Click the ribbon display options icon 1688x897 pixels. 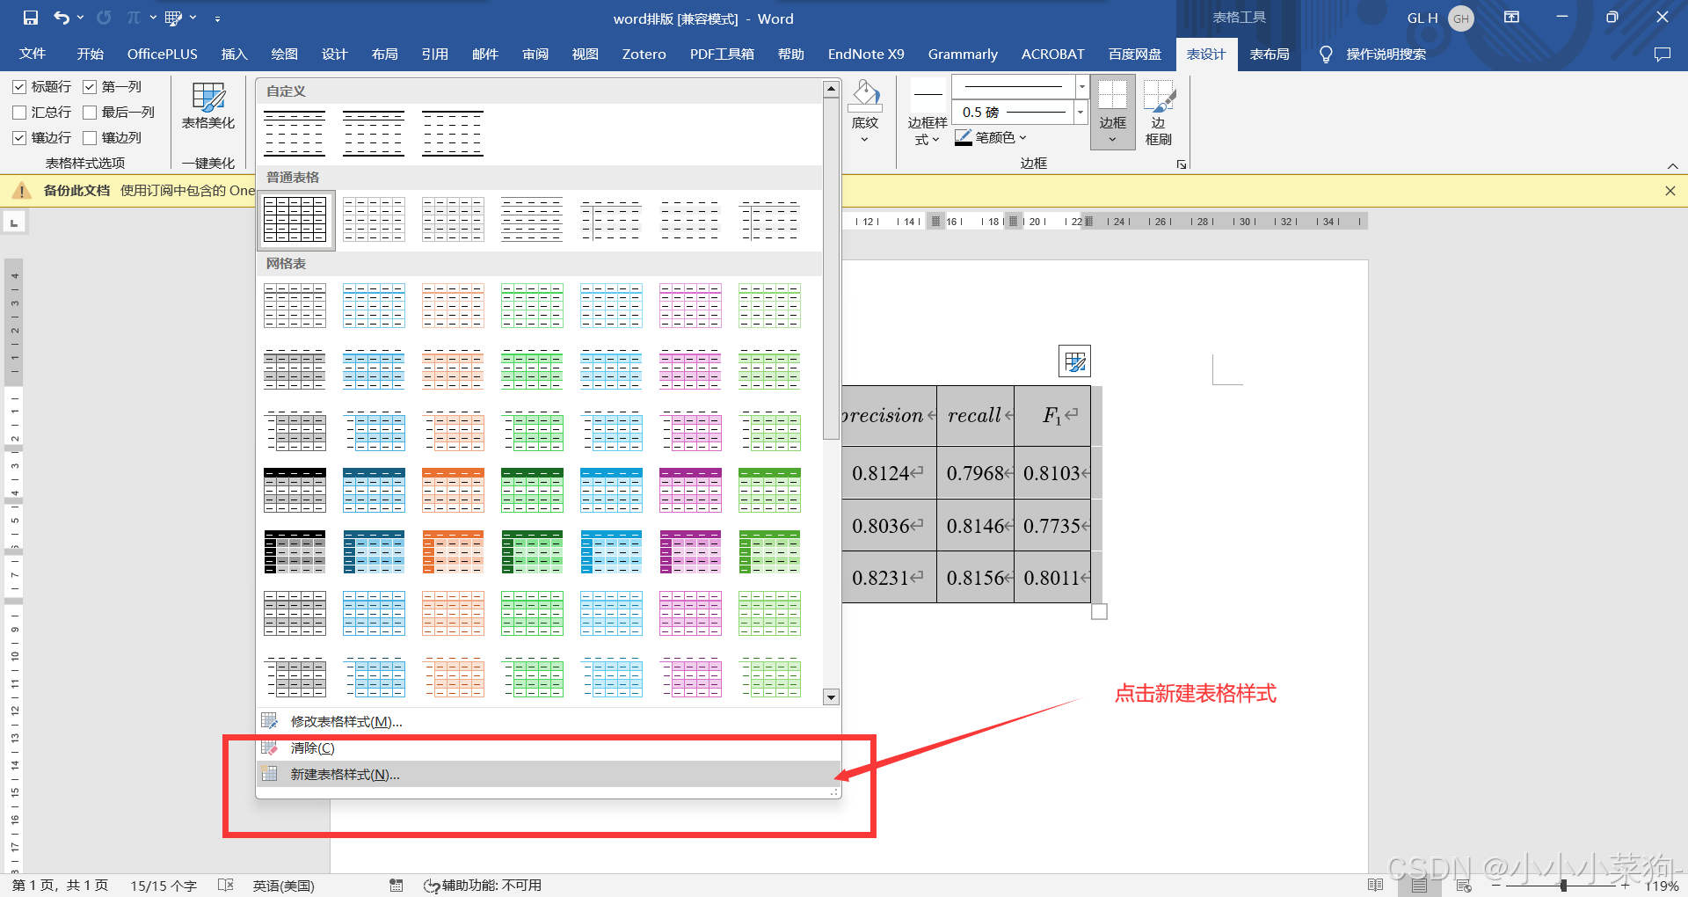click(1511, 18)
